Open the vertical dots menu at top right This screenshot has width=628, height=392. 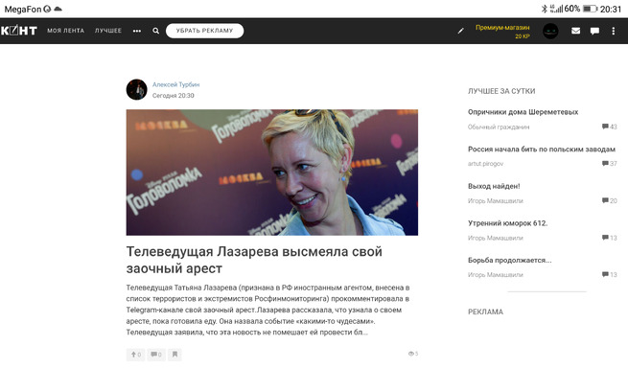click(614, 31)
